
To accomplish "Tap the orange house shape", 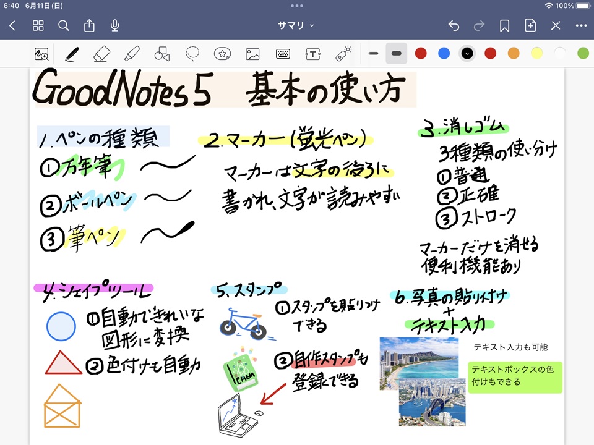I will click(62, 406).
